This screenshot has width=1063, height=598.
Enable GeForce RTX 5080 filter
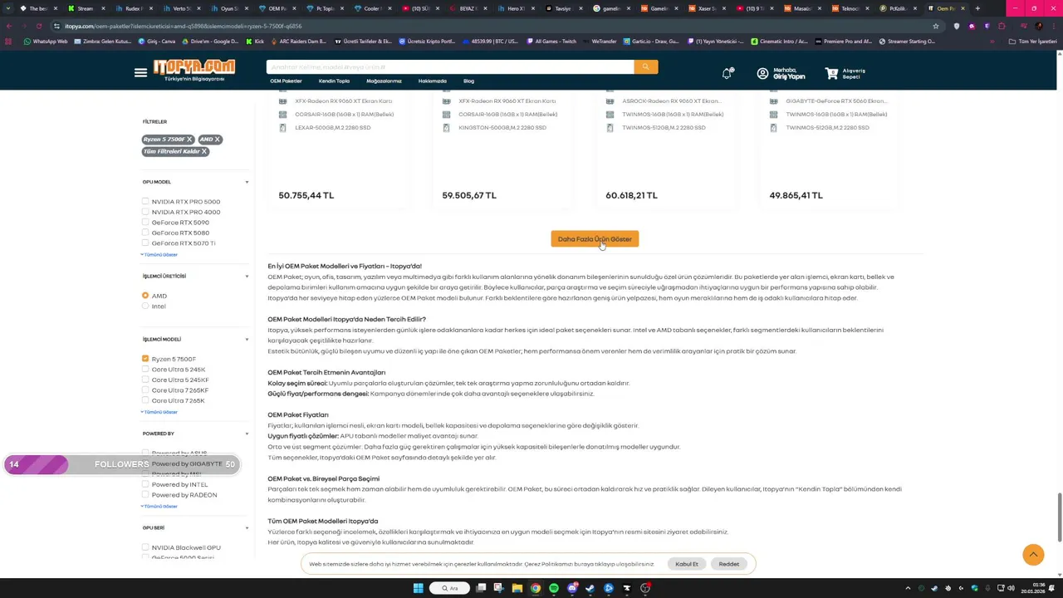(x=145, y=233)
